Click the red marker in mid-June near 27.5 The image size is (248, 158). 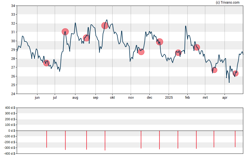46,63
